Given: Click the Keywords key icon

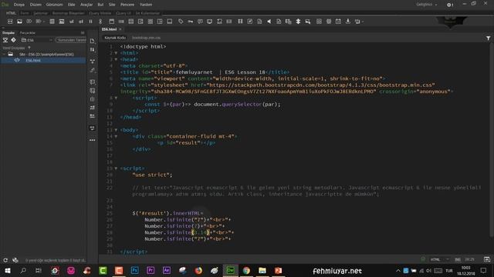Looking at the screenshot, I should 191,22.
